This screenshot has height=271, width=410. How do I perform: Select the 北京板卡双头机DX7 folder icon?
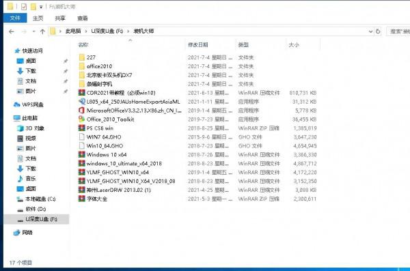point(82,75)
